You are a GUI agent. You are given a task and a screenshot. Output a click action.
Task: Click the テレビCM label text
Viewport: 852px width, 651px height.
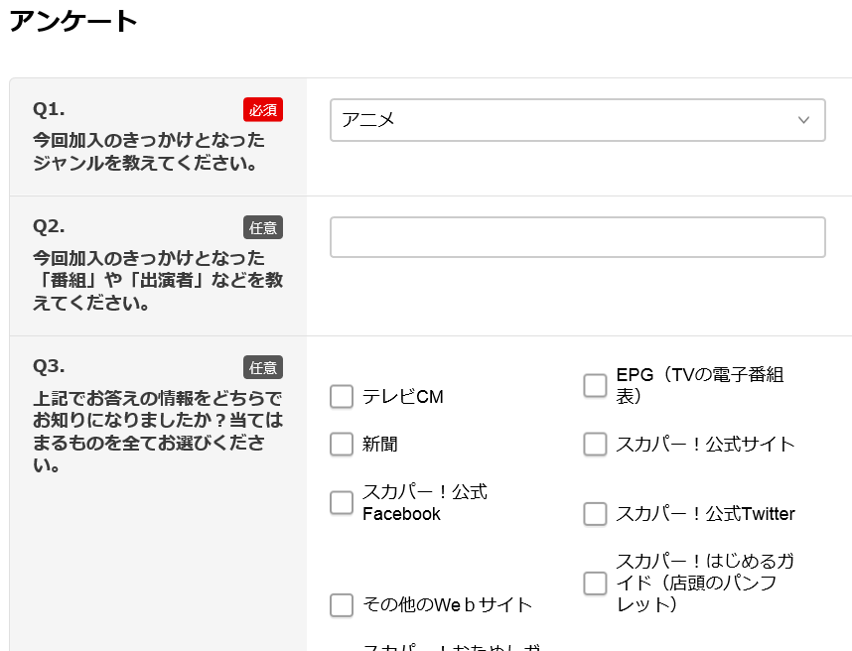click(400, 396)
